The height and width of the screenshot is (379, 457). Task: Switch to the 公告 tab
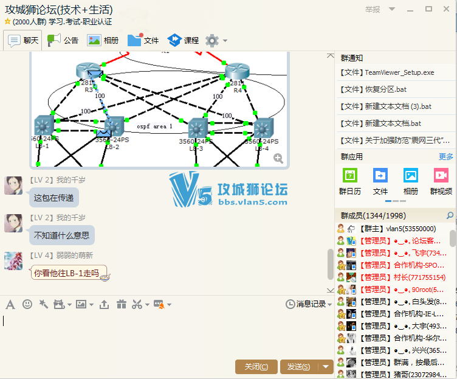(63, 41)
